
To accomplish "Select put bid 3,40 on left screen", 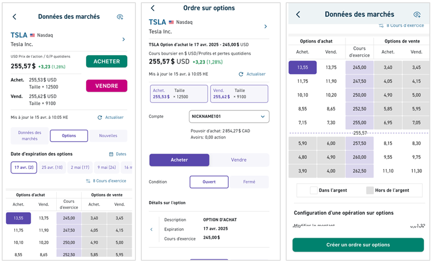I will pyautogui.click(x=94, y=218).
